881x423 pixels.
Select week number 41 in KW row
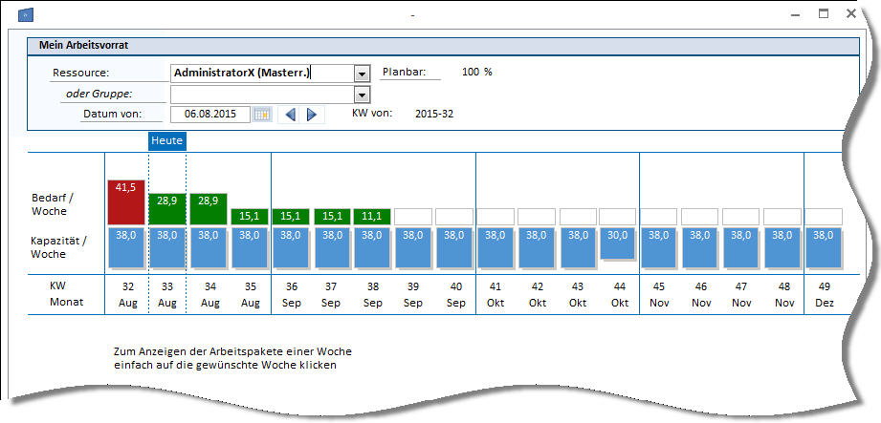[496, 286]
